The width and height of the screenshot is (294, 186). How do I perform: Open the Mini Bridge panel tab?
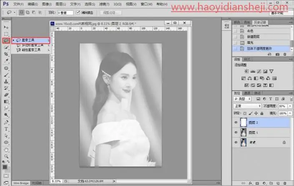point(21,183)
